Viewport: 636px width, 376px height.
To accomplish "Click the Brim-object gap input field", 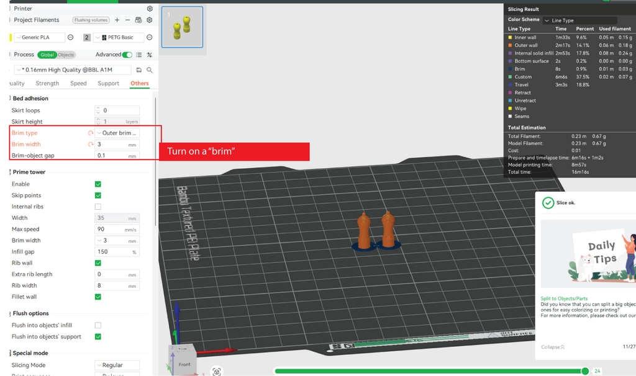I will pos(117,156).
